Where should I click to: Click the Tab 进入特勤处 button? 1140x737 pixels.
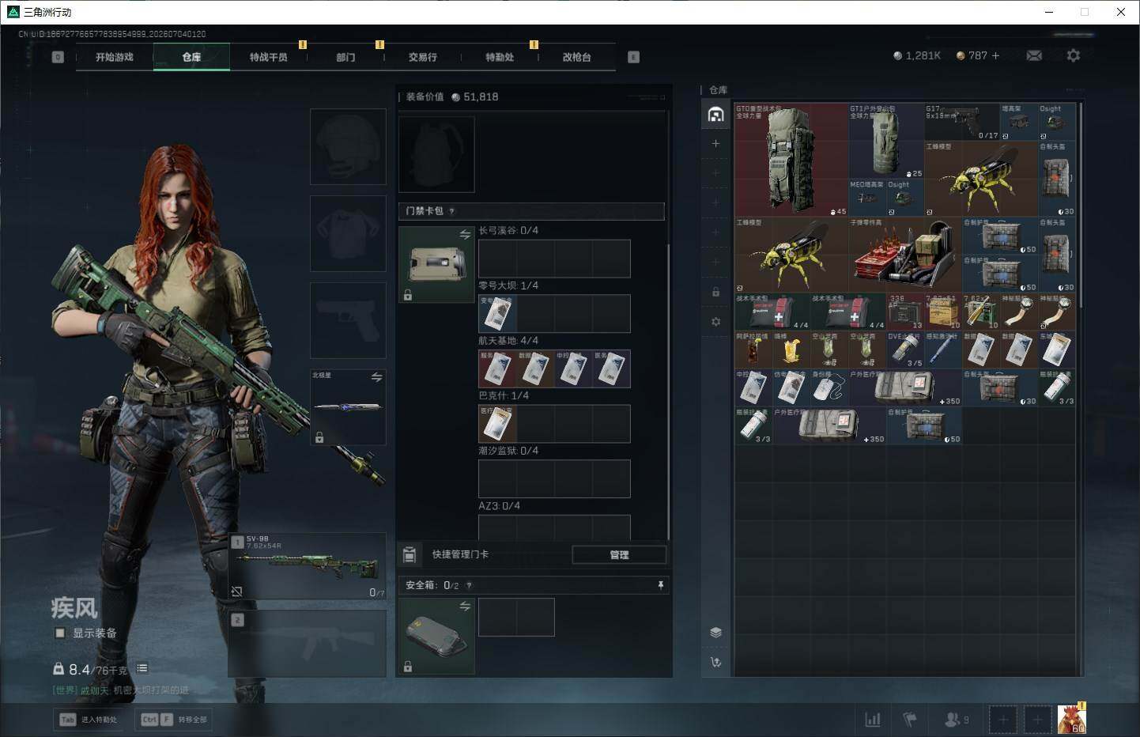coord(89,720)
